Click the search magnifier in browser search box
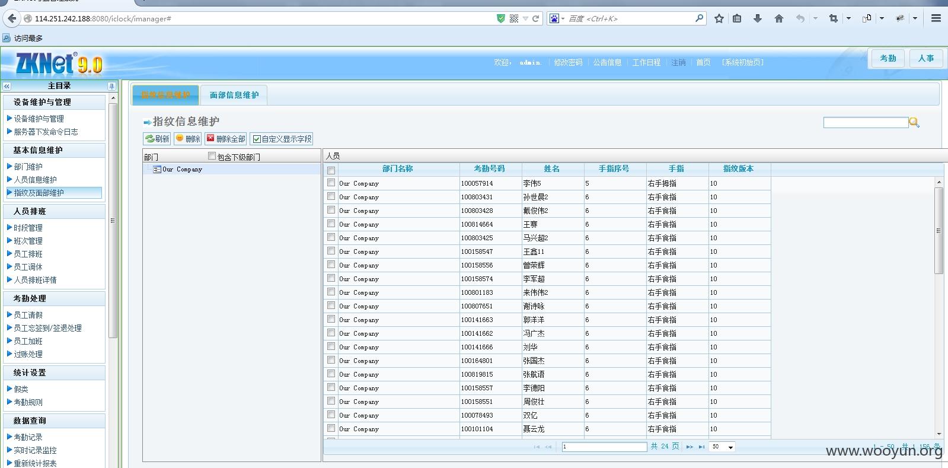Image resolution: width=948 pixels, height=468 pixels. pos(699,18)
